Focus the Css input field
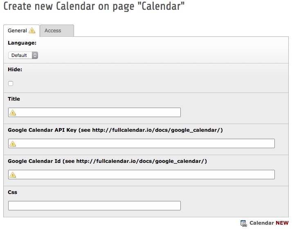 tap(94, 206)
